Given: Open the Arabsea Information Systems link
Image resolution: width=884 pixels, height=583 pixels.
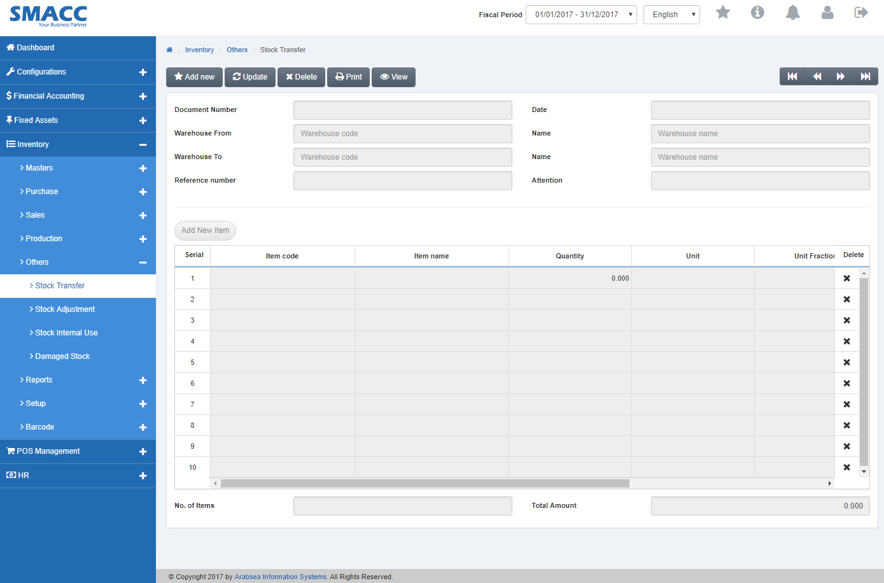Looking at the screenshot, I should point(280,576).
